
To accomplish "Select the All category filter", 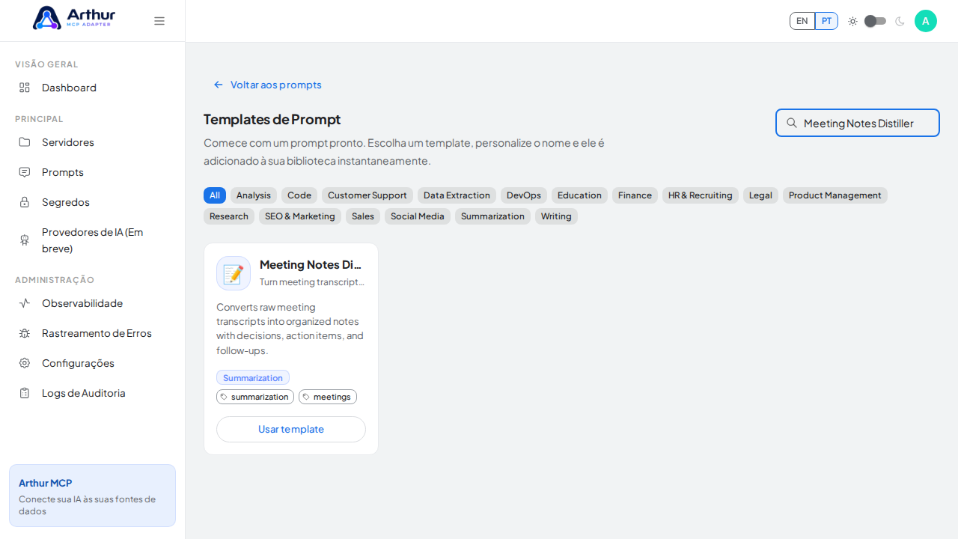I will tap(215, 195).
